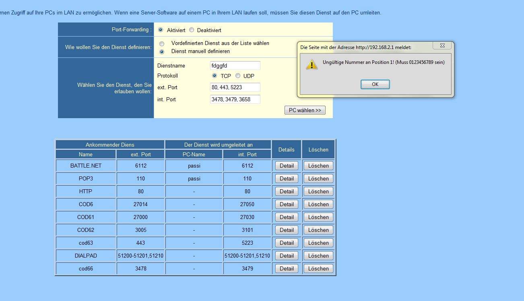
Task: Click int. Port value 27030
Action: coord(247,217)
